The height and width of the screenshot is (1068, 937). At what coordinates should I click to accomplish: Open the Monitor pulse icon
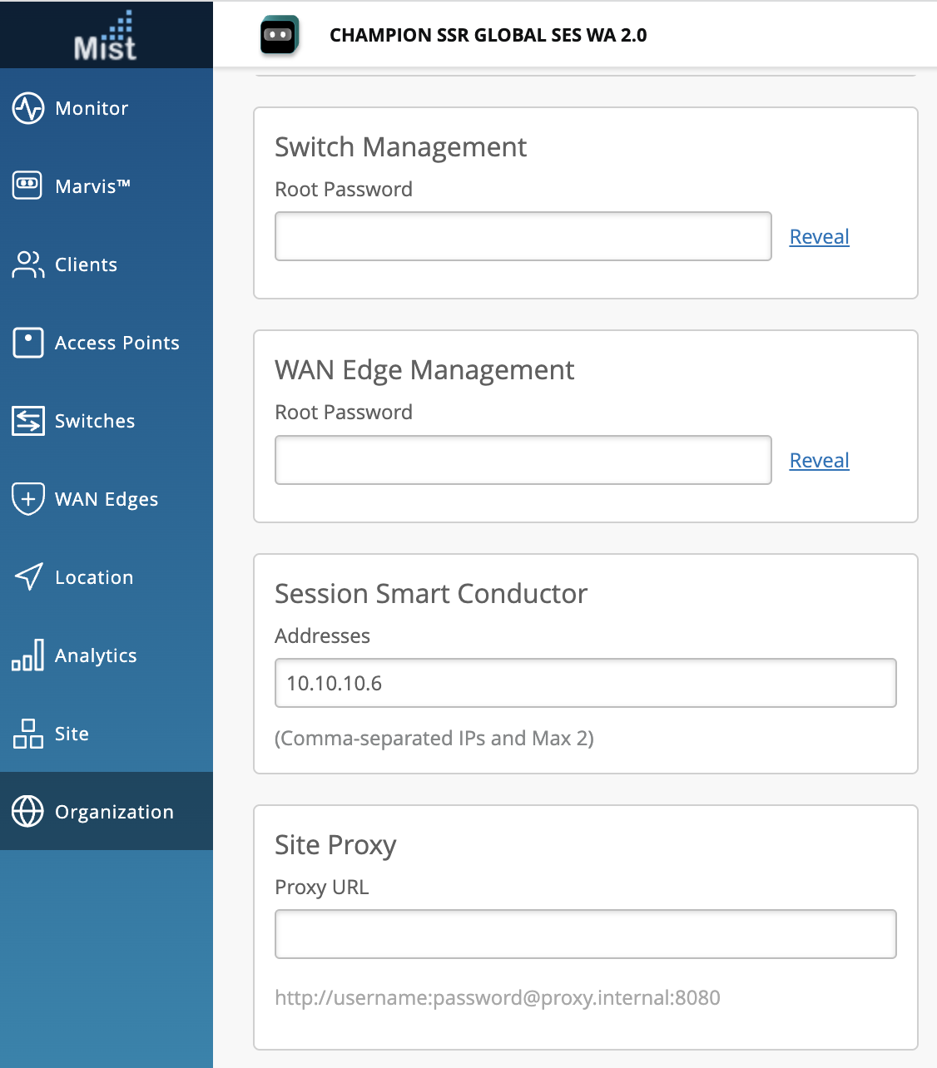(x=28, y=108)
